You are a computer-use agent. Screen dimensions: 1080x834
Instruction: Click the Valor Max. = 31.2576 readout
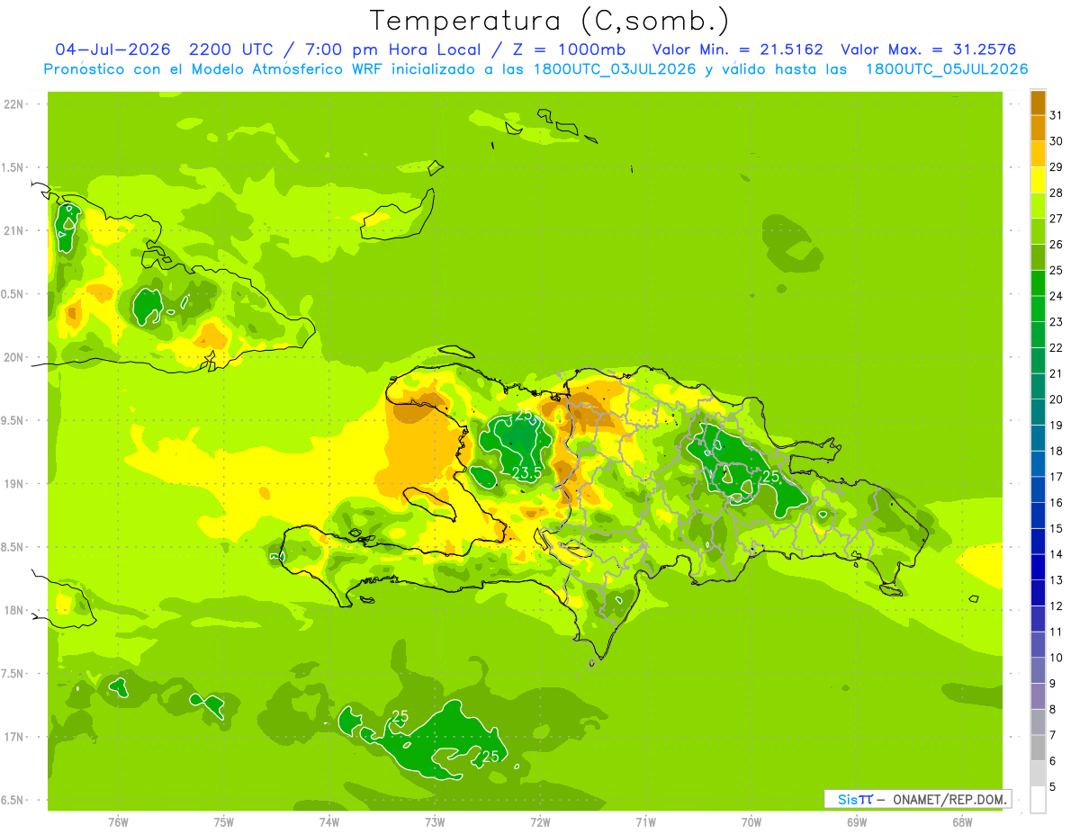pyautogui.click(x=928, y=49)
